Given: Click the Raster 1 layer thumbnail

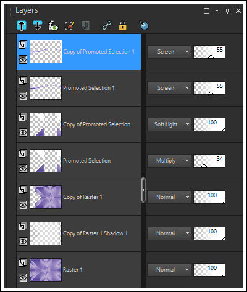Looking at the screenshot, I should click(46, 270).
